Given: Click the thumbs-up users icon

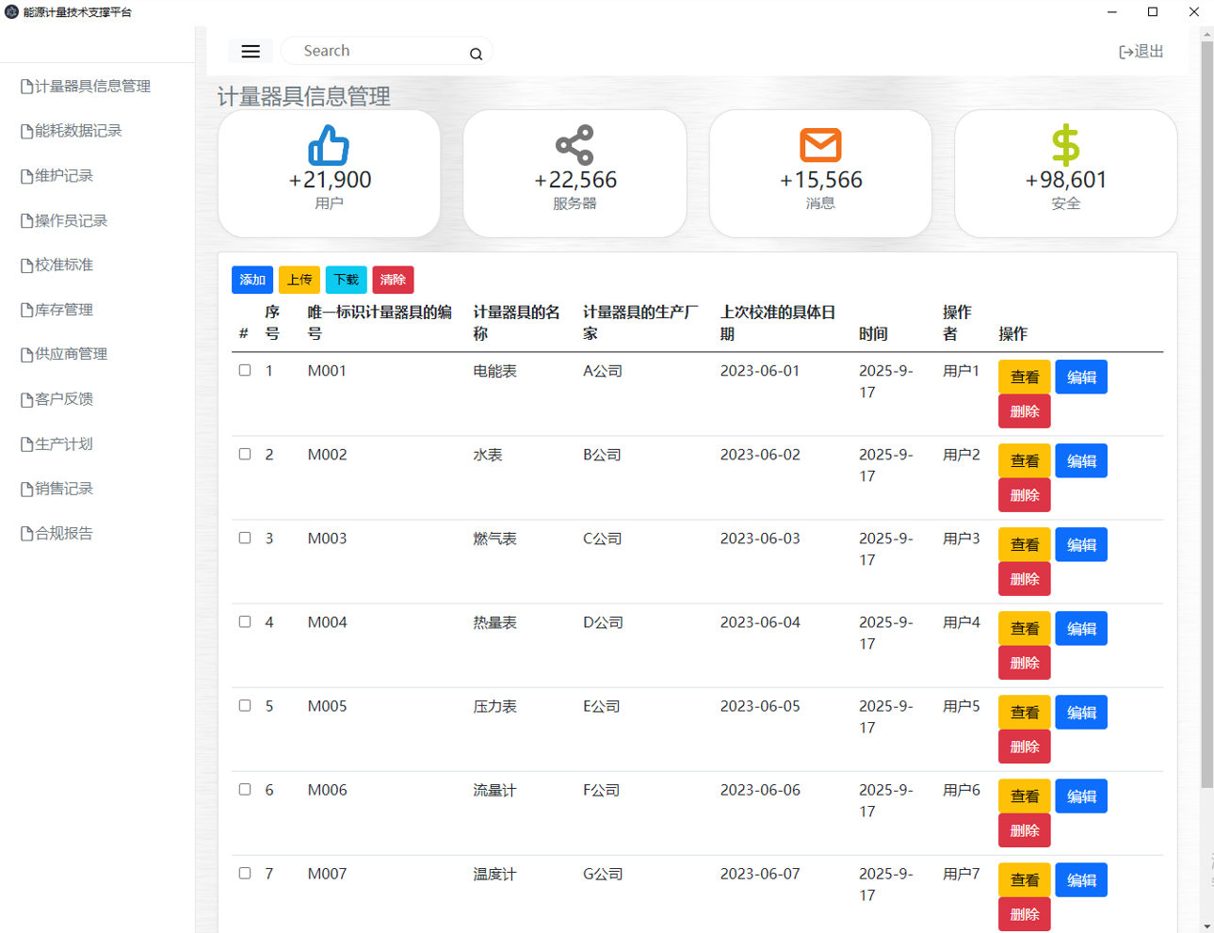Looking at the screenshot, I should click(329, 146).
